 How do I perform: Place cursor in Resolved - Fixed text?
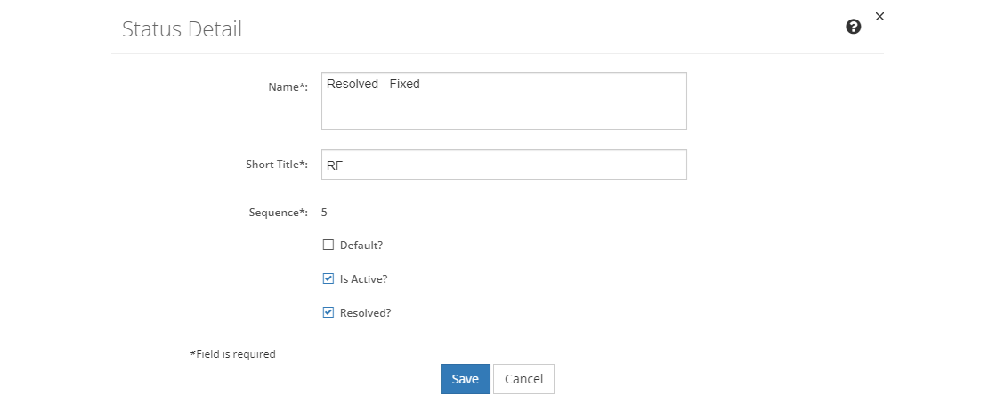(x=373, y=84)
